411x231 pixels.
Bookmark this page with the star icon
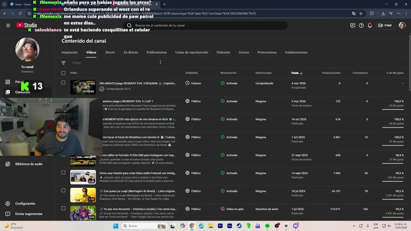coord(361,13)
